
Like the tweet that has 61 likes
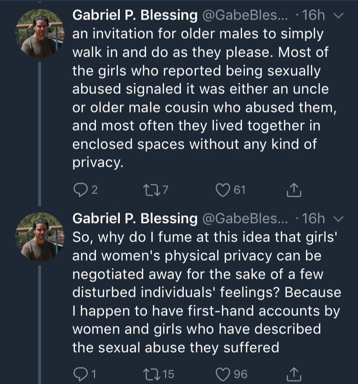click(x=222, y=191)
